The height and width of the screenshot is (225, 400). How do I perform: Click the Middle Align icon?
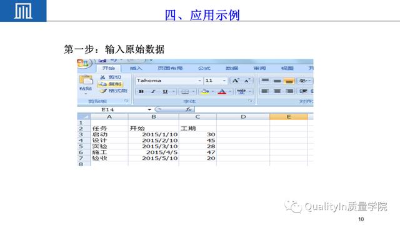pyautogui.click(x=277, y=81)
